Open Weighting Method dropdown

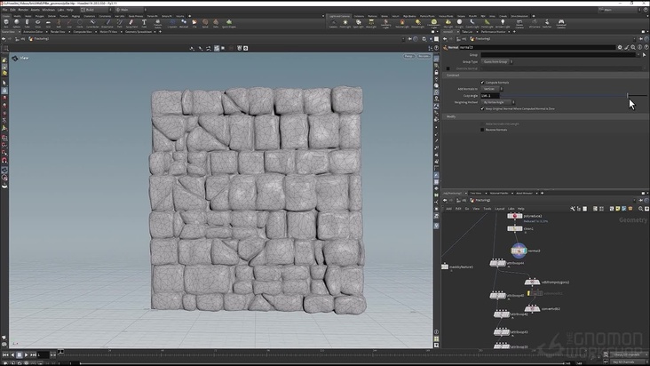[x=498, y=102]
